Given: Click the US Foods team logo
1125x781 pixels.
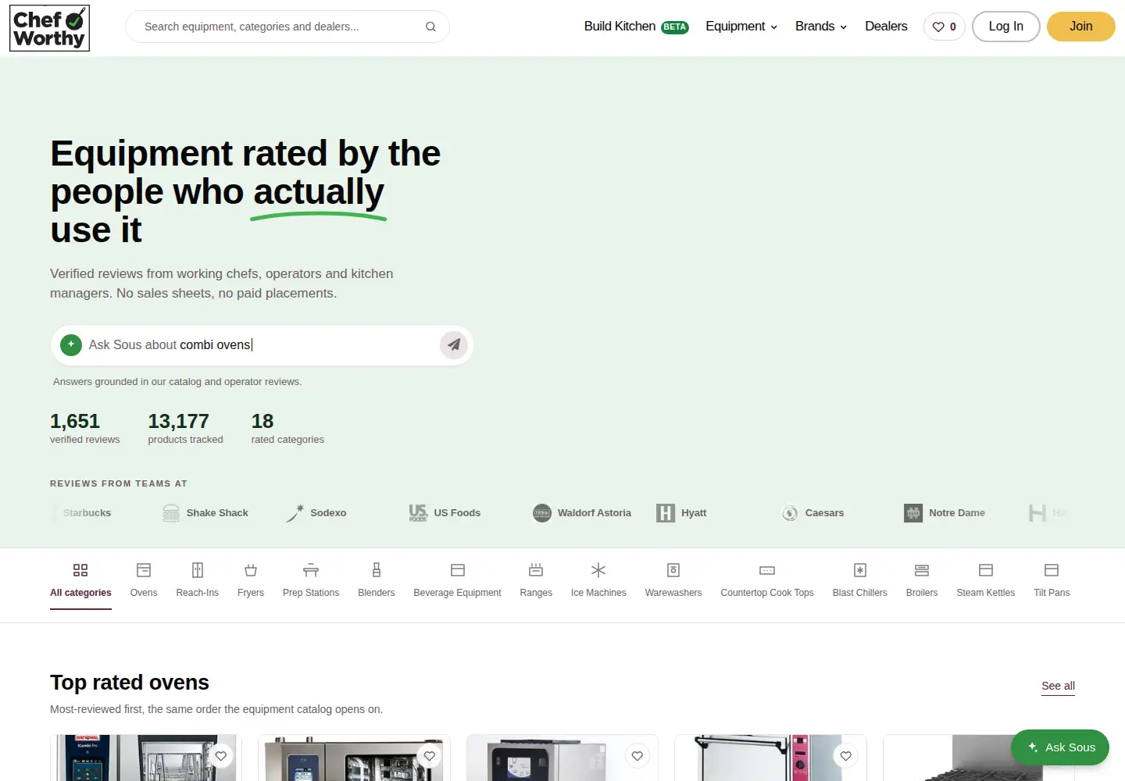Looking at the screenshot, I should [445, 513].
